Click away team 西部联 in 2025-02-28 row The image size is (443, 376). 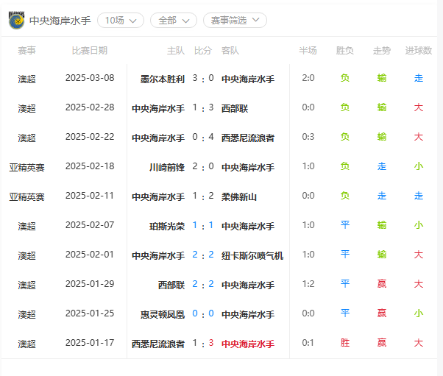click(235, 108)
